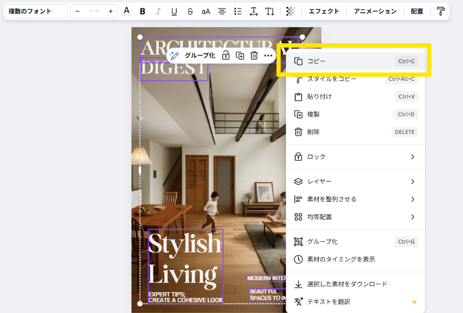Toggle strikethrough formatting

(x=190, y=11)
